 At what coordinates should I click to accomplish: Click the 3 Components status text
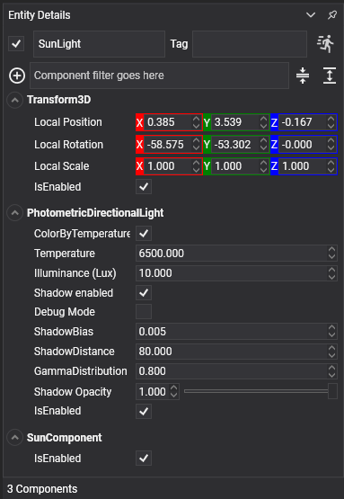pos(42,489)
